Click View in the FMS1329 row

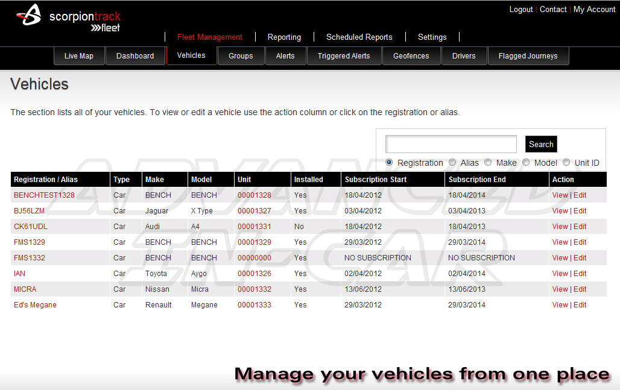click(560, 242)
